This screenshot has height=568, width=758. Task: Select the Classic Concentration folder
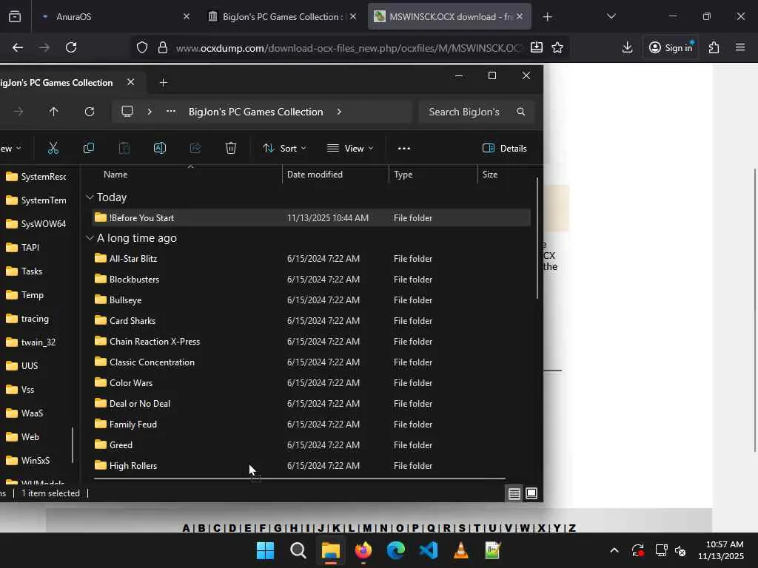point(312,362)
